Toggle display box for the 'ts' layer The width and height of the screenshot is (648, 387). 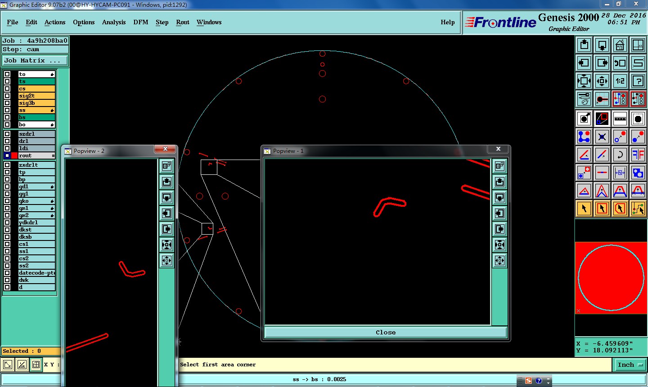tap(7, 81)
